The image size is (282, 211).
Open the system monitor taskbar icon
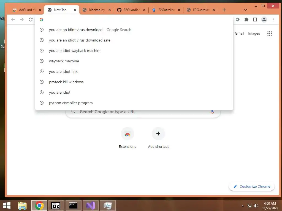108,206
